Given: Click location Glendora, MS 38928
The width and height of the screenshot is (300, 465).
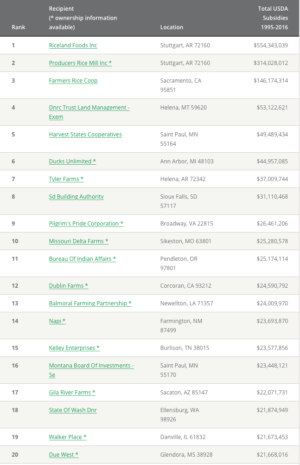Looking at the screenshot, I should (x=186, y=455).
